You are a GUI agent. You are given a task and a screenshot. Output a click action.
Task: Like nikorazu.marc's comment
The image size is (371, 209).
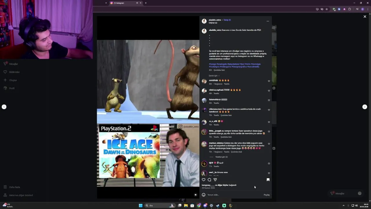(x=269, y=110)
